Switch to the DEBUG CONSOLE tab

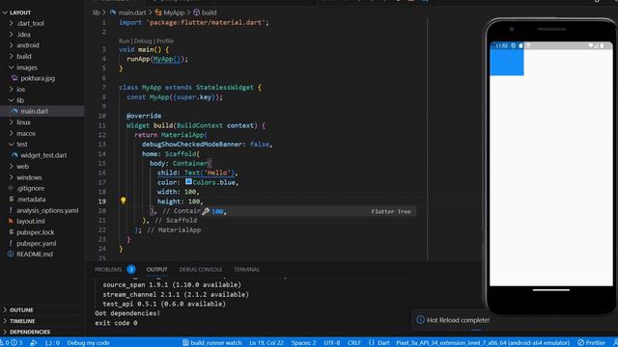tap(200, 270)
